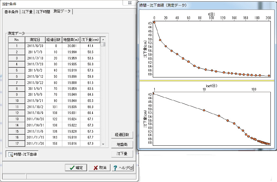Click the ground height cell 20.081
The width and height of the screenshot is (277, 182).
click(71, 46)
